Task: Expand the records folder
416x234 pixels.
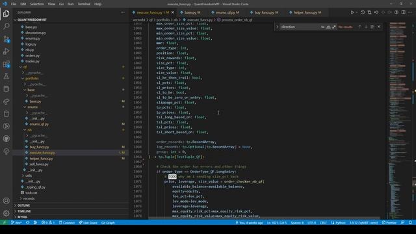Action: click(29, 198)
